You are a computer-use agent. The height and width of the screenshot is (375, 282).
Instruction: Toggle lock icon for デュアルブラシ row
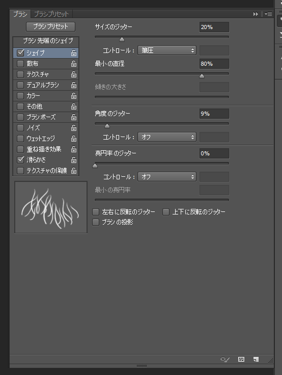click(74, 85)
